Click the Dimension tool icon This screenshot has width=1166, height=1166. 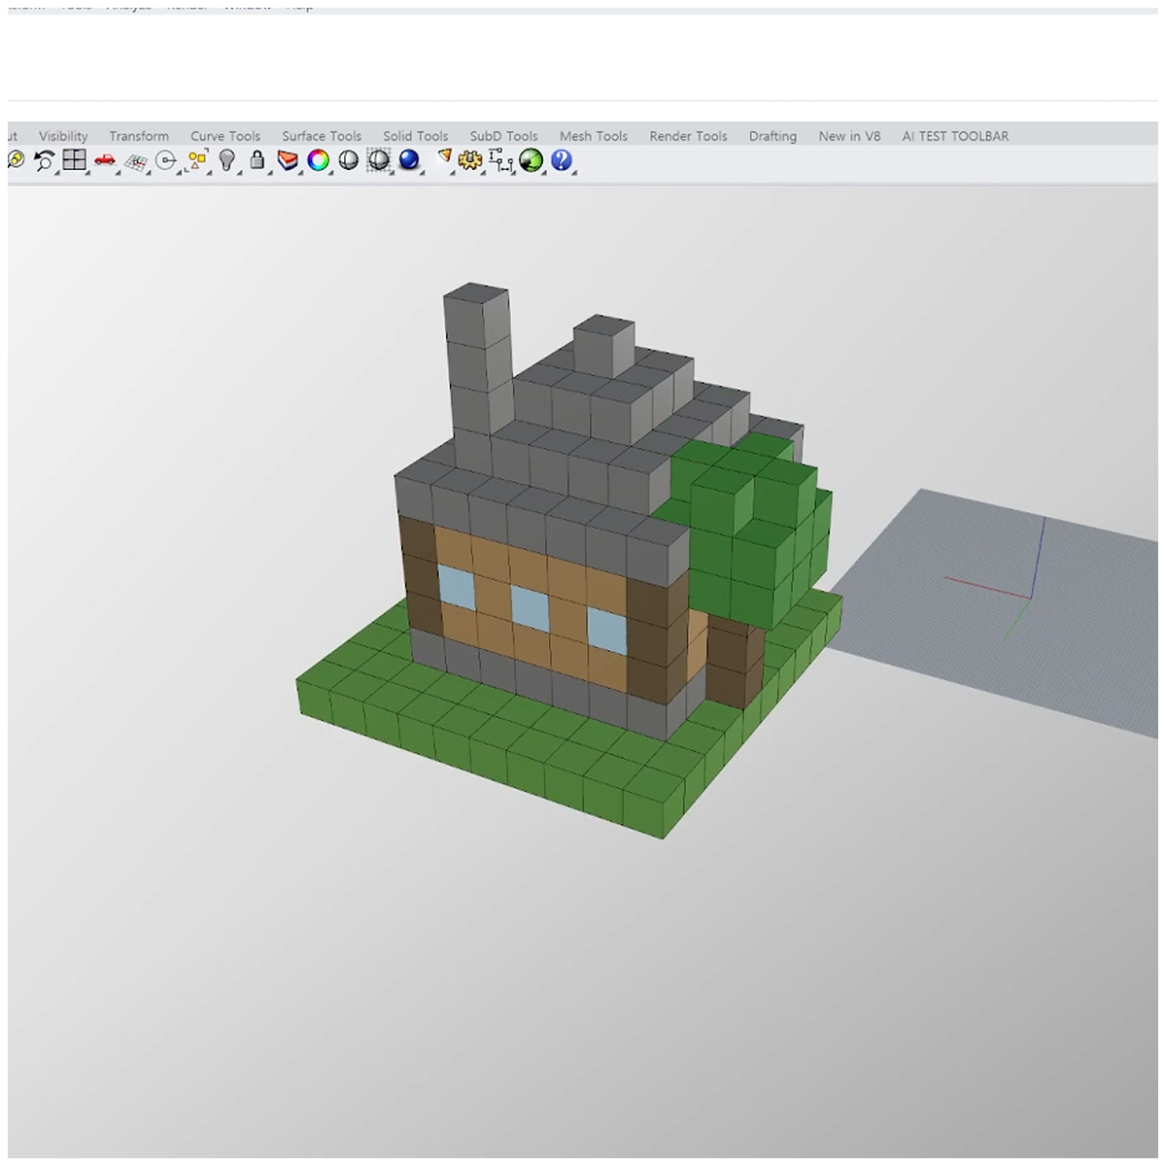[x=500, y=161]
